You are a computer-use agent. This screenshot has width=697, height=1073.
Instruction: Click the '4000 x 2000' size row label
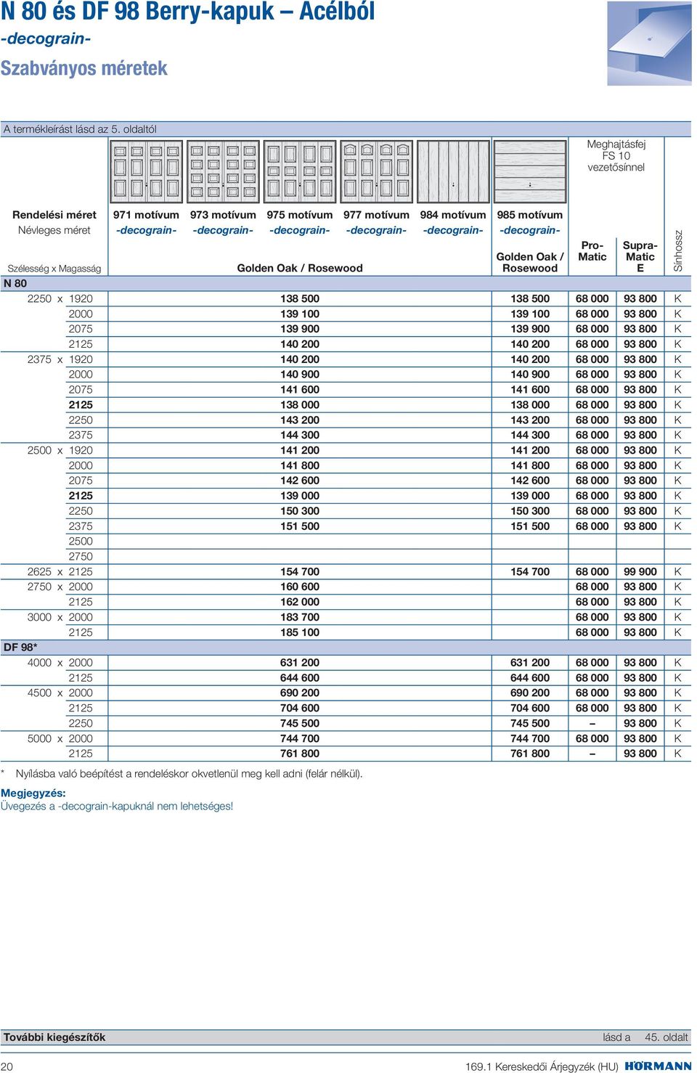click(x=60, y=662)
